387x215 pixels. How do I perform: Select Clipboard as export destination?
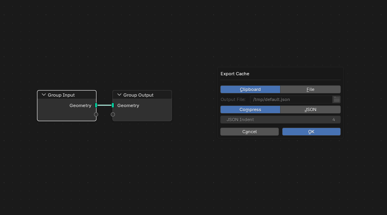[x=250, y=89]
